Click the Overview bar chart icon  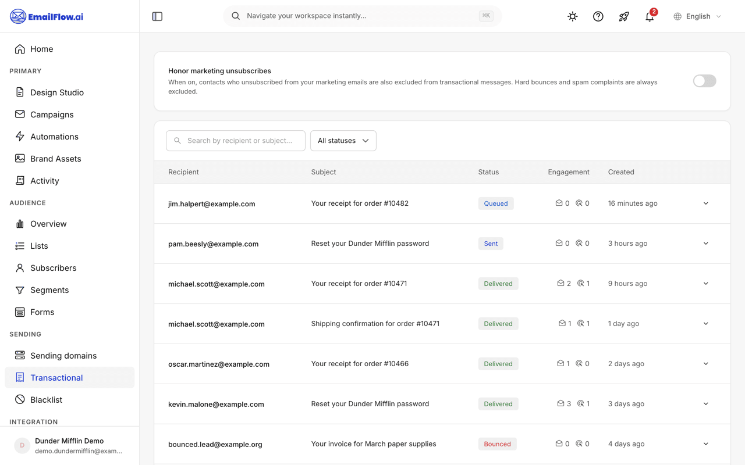(20, 224)
